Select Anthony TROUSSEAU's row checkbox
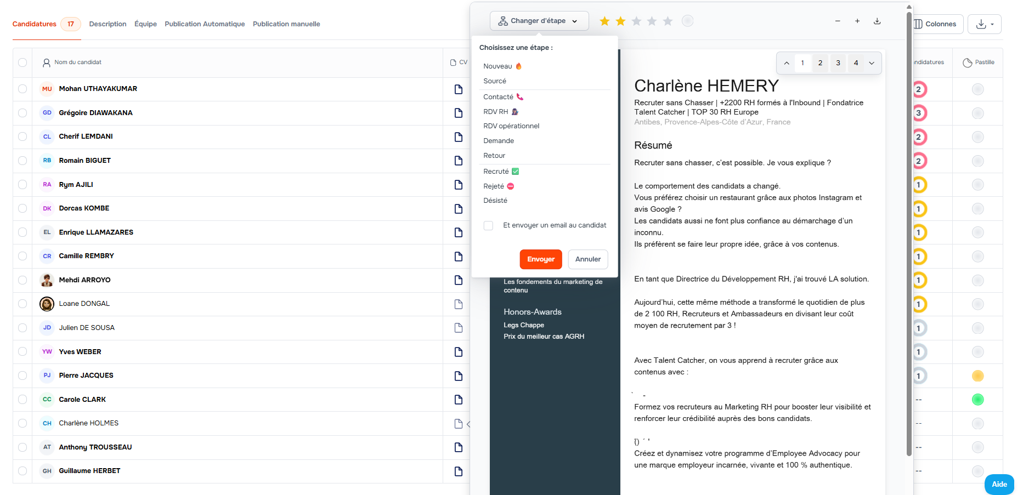1023x495 pixels. pyautogui.click(x=22, y=447)
